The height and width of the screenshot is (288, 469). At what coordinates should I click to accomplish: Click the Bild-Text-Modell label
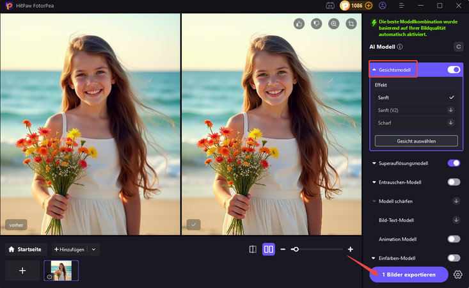pyautogui.click(x=396, y=220)
